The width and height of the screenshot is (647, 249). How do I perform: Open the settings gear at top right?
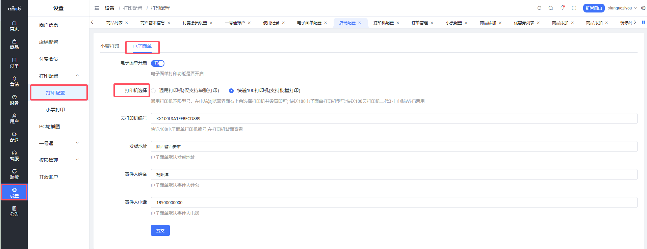click(x=643, y=8)
